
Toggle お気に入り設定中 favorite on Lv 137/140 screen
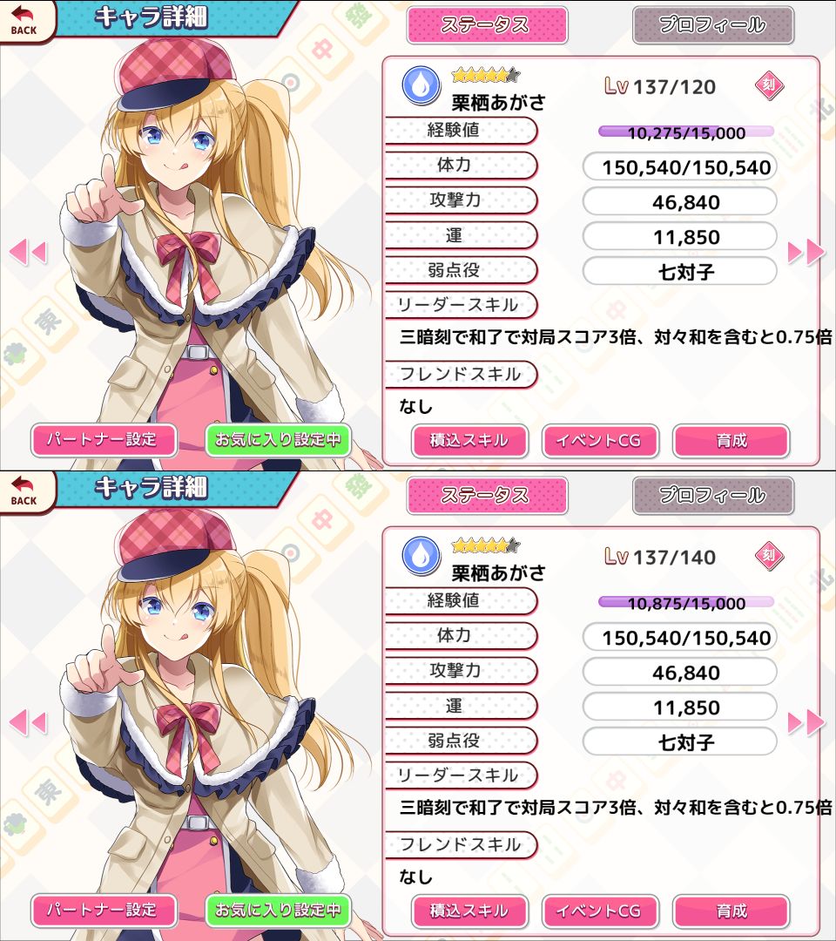[x=278, y=911]
